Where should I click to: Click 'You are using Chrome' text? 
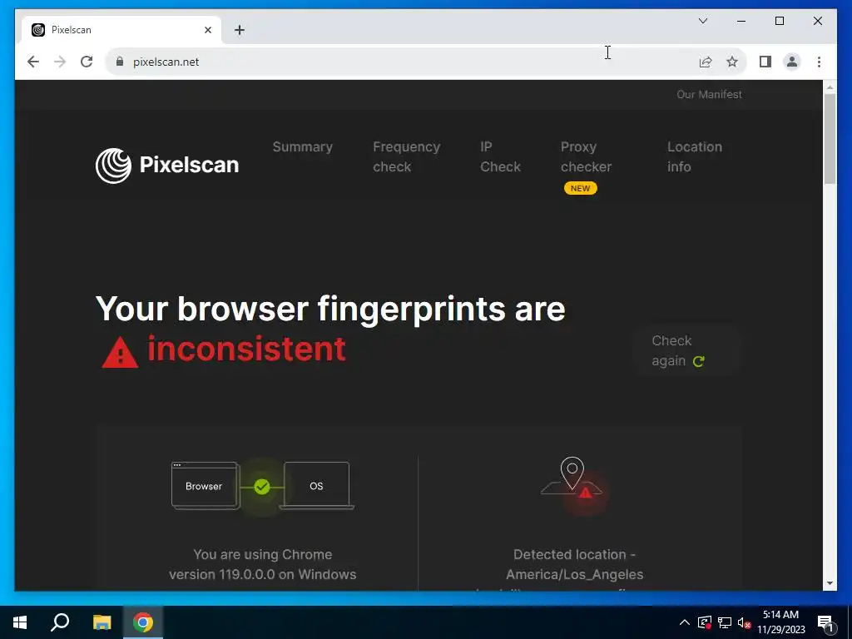tap(262, 554)
